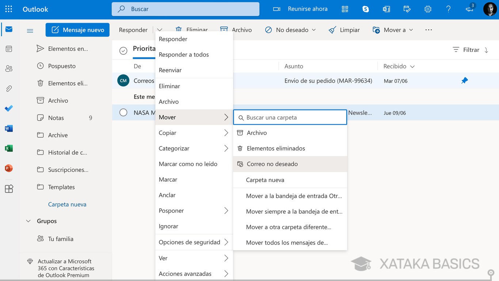This screenshot has height=281, width=499.
Task: Unpin the pinned pedido MAR-99634 email
Action: point(464,80)
